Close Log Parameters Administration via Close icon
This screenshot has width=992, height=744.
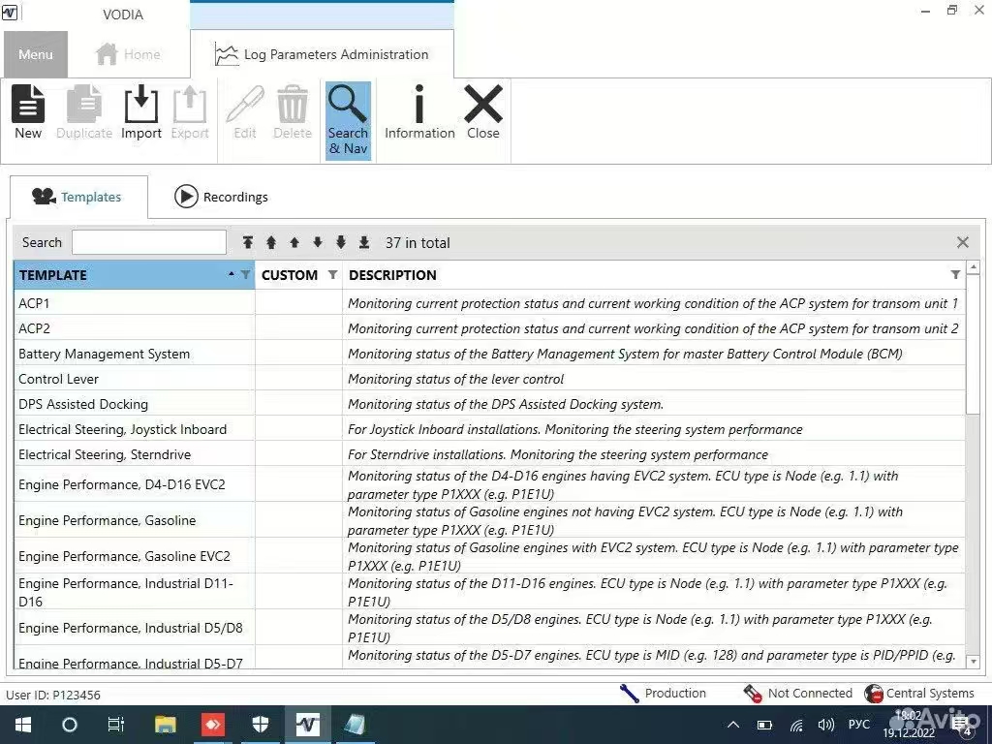point(483,112)
